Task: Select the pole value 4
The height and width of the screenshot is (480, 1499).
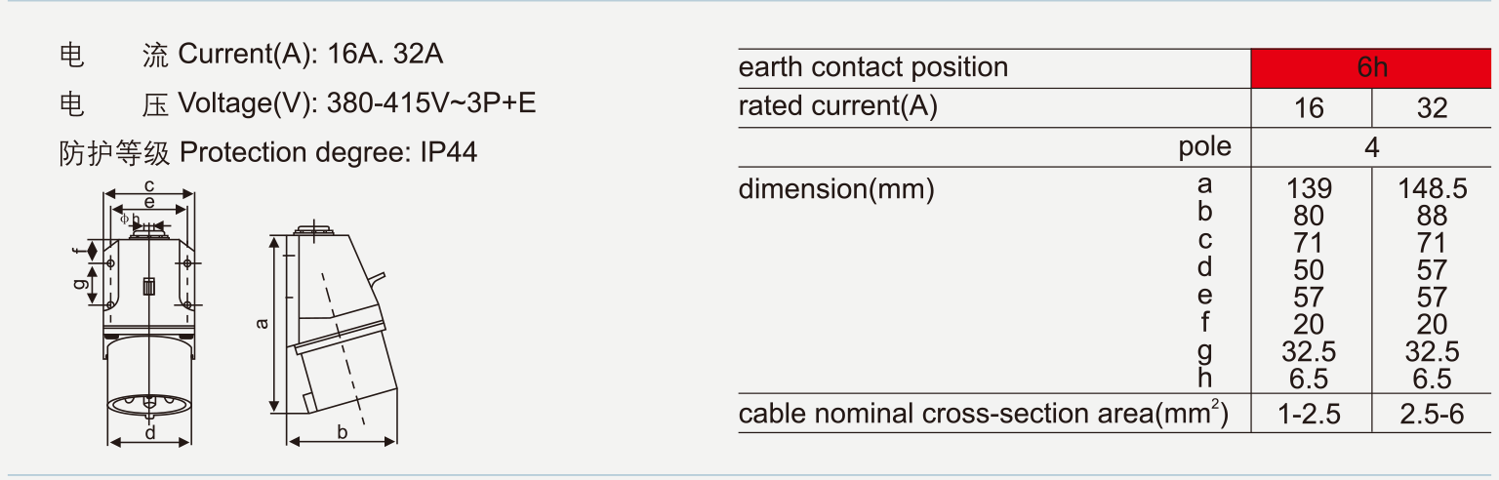Action: 1371,148
